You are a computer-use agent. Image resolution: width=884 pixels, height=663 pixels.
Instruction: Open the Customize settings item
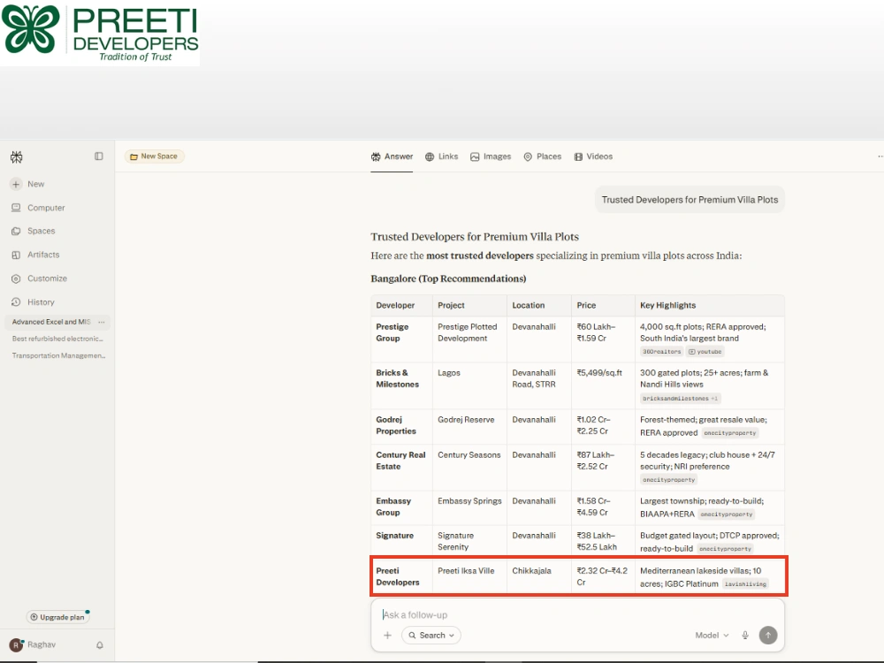point(39,278)
